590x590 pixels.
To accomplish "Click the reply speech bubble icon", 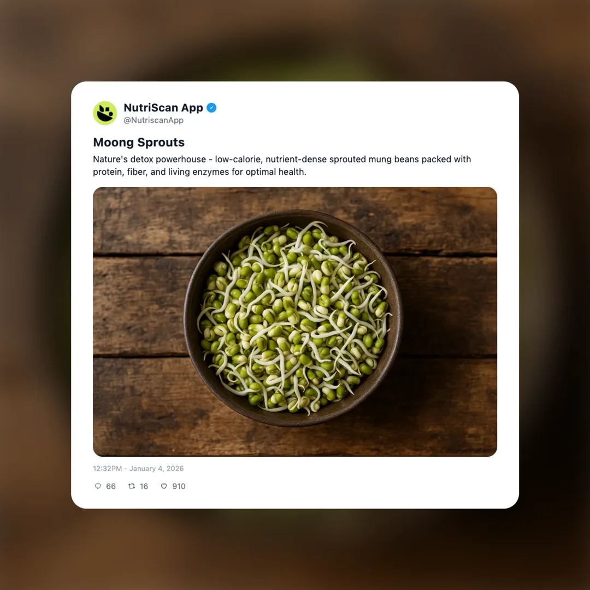I will tap(98, 486).
